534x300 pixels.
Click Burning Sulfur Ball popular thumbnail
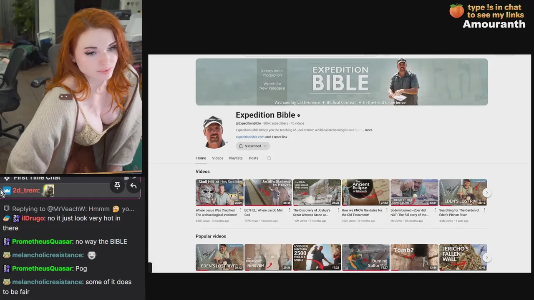tap(365, 257)
